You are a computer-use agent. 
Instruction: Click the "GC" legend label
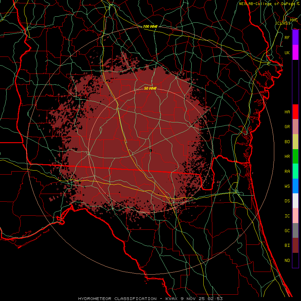point(287,230)
